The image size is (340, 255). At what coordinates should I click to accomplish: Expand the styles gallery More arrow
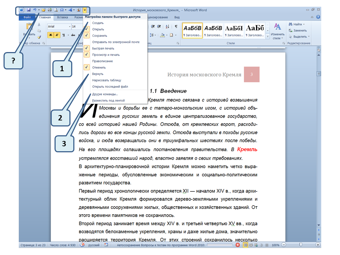[x=268, y=36]
